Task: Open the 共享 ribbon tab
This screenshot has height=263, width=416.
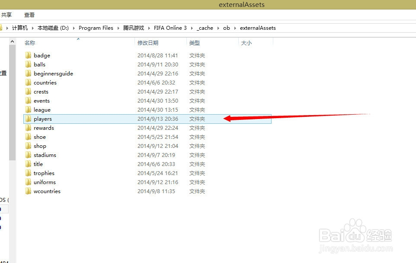Action: pyautogui.click(x=6, y=15)
